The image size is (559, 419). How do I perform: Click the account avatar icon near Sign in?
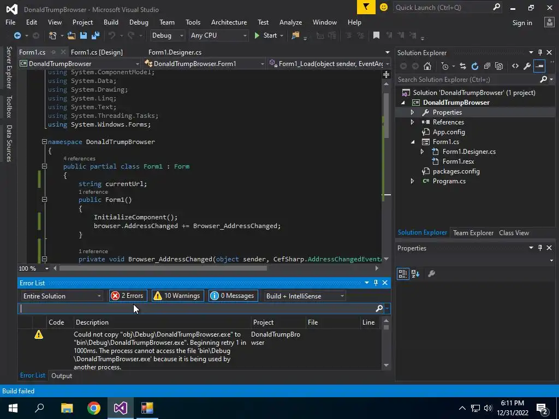549,22
